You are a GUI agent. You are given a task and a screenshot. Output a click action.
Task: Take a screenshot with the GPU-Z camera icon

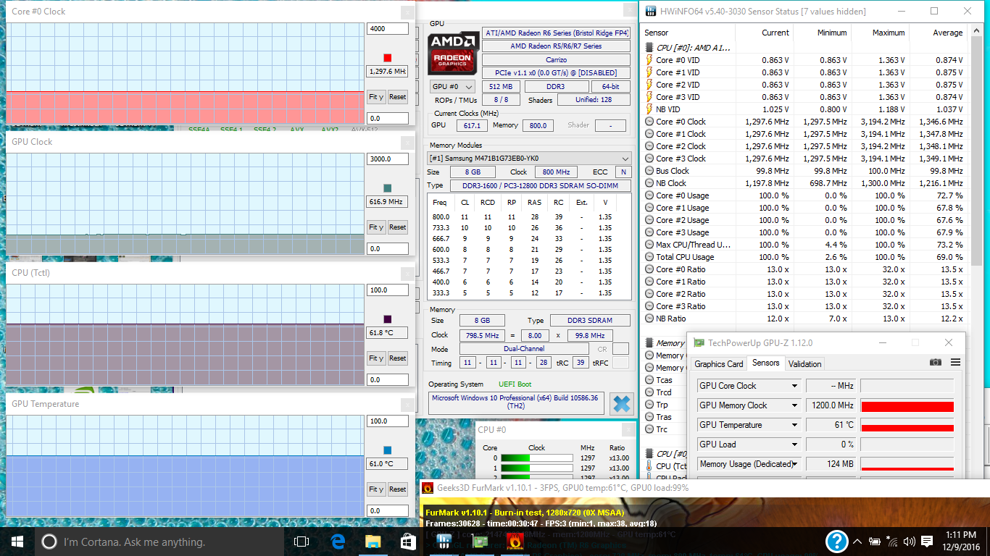pos(936,362)
